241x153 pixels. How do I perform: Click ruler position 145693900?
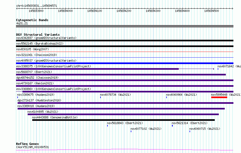coord(36,11)
